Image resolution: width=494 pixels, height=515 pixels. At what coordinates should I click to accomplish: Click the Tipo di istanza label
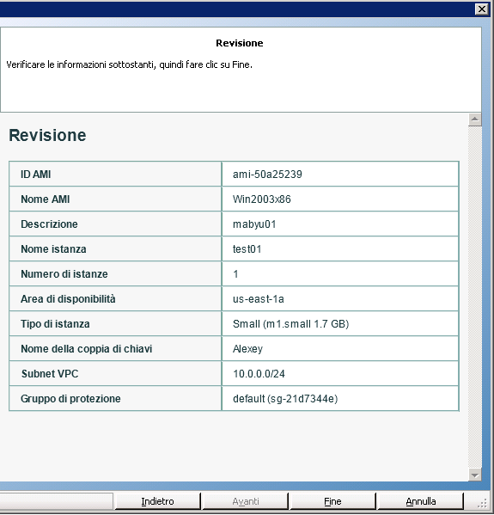[55, 324]
